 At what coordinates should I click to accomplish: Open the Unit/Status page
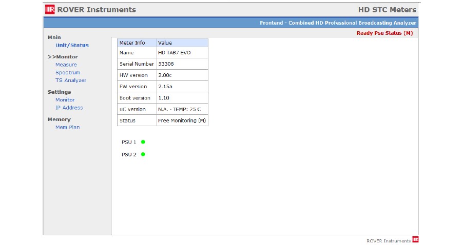72,45
